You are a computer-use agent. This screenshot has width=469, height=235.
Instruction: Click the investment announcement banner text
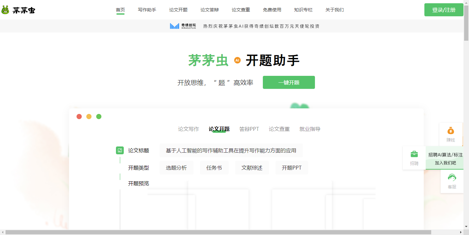(x=261, y=26)
